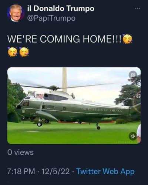Click the helicopter rotor hub in the video
Image resolution: width=148 pixels, height=185 pixels.
tap(54, 88)
